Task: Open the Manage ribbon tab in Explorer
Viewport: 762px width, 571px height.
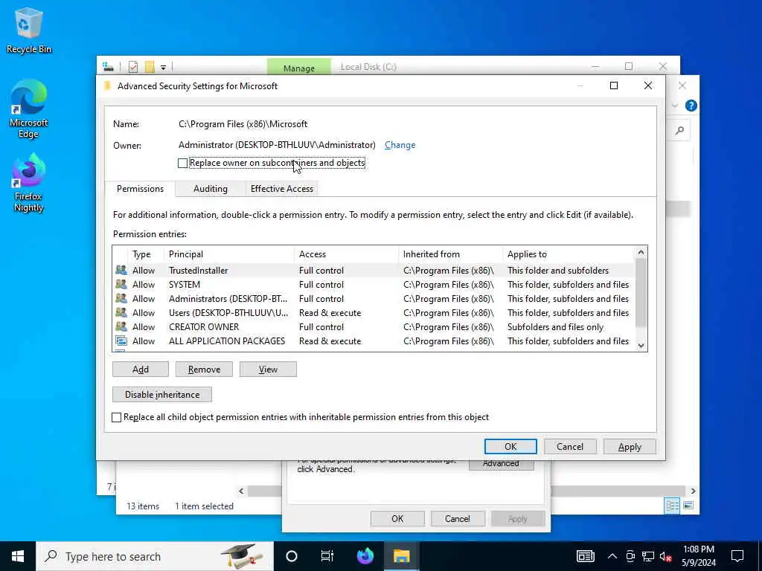Action: (x=299, y=67)
